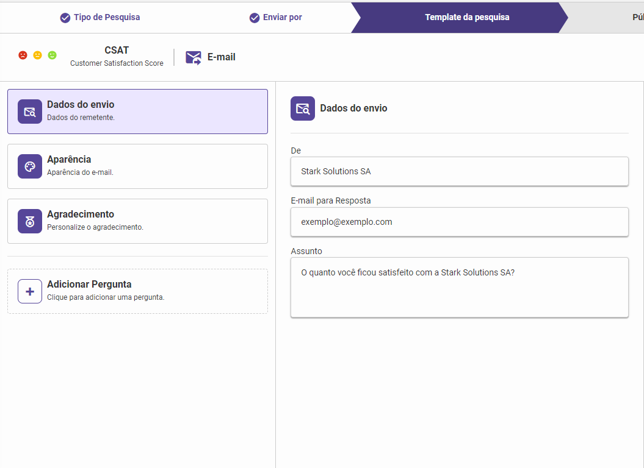Viewport: 644px width, 468px height.
Task: Click the E-mail envelope arrow icon
Action: (194, 57)
